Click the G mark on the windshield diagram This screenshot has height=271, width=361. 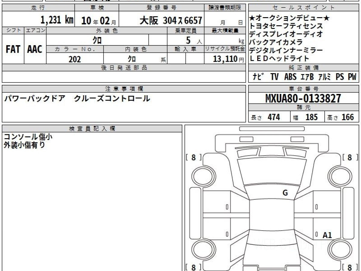pyautogui.click(x=285, y=193)
